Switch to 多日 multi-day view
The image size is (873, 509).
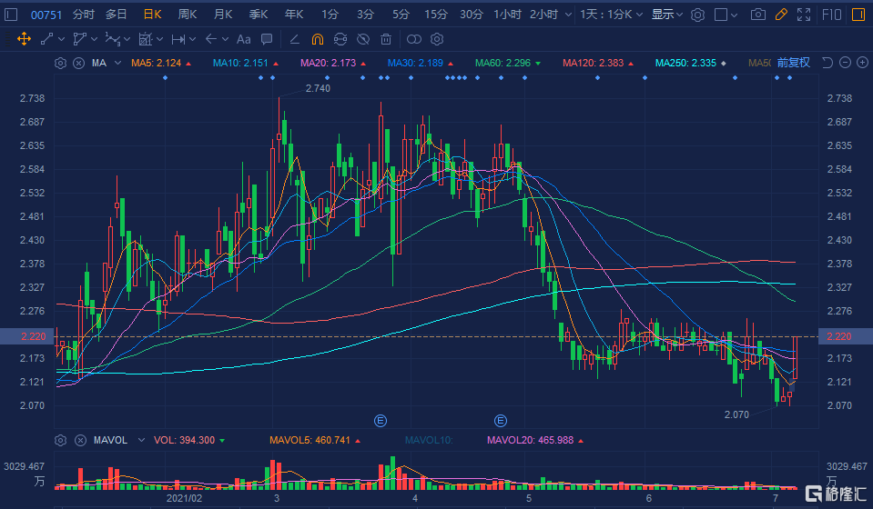pos(117,15)
